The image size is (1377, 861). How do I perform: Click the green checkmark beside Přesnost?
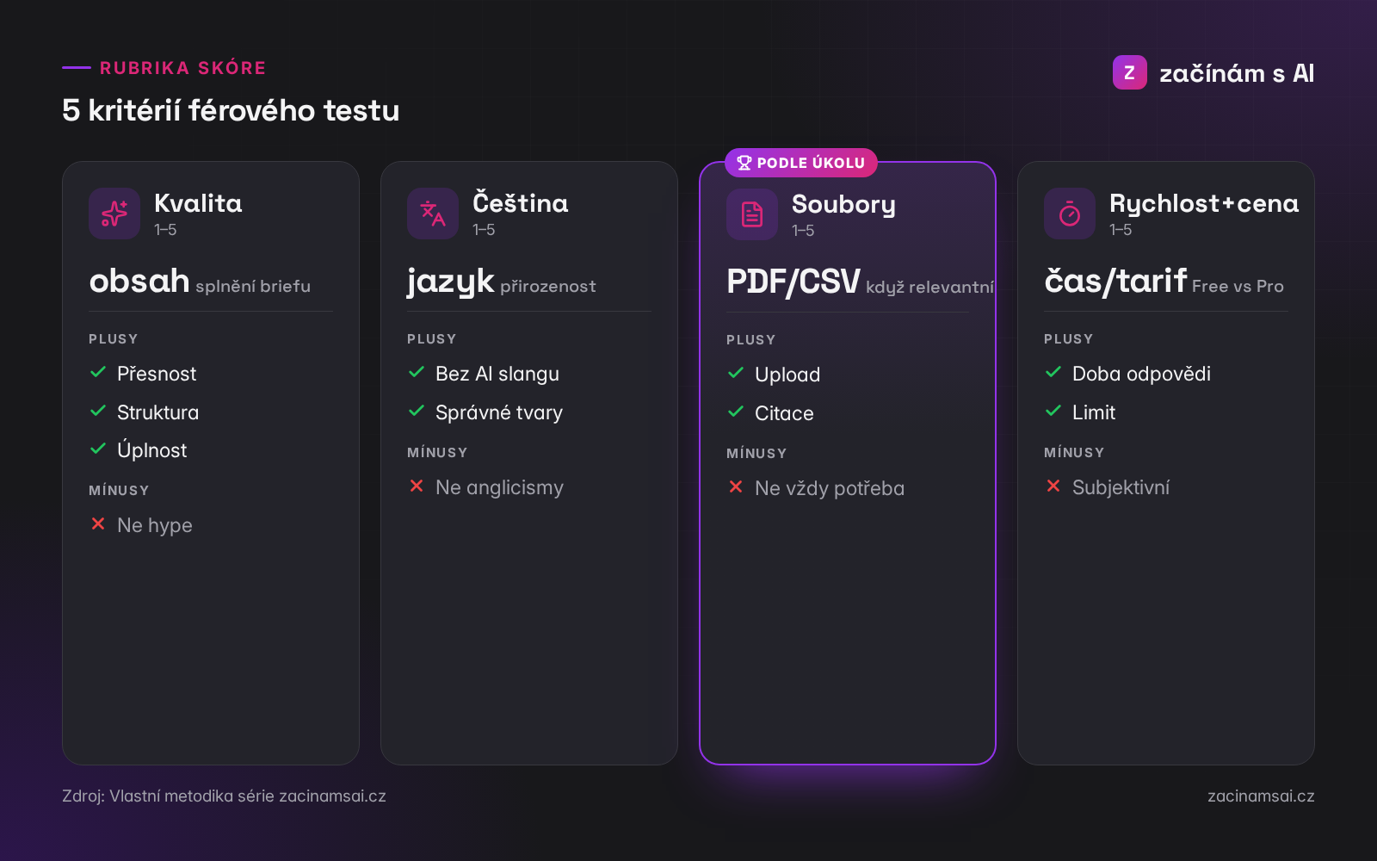[98, 372]
